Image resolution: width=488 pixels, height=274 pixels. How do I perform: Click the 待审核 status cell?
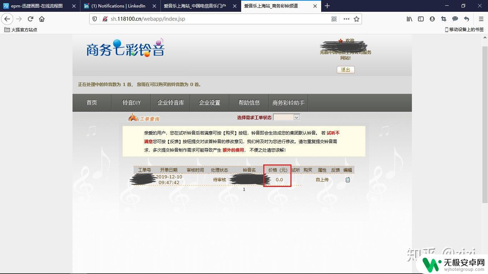(x=220, y=180)
